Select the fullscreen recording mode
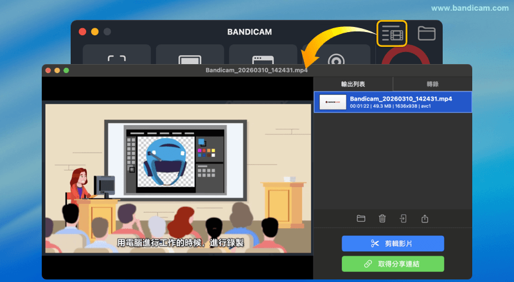Viewport: 514px width, 282px height. 190,56
